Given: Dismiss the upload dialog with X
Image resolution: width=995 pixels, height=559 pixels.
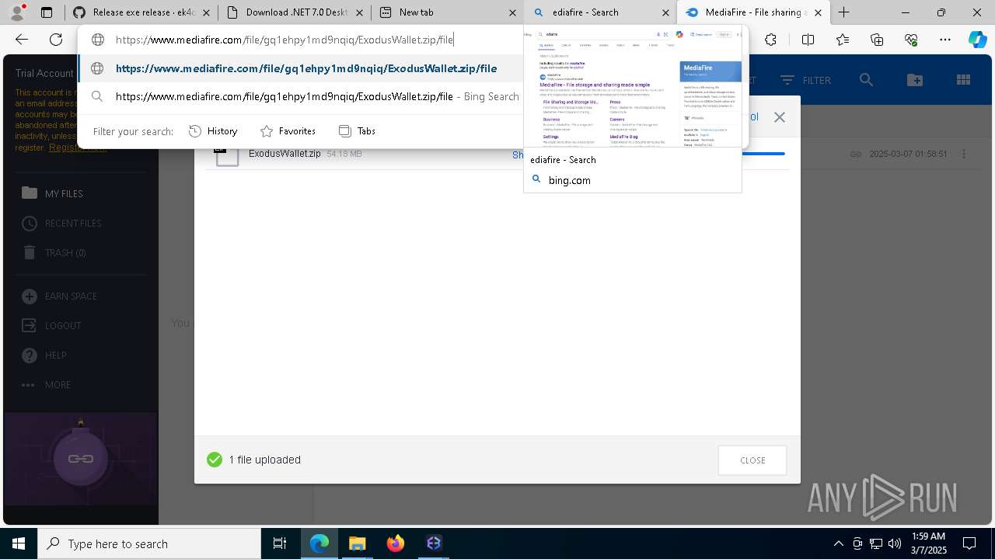Looking at the screenshot, I should pyautogui.click(x=779, y=117).
